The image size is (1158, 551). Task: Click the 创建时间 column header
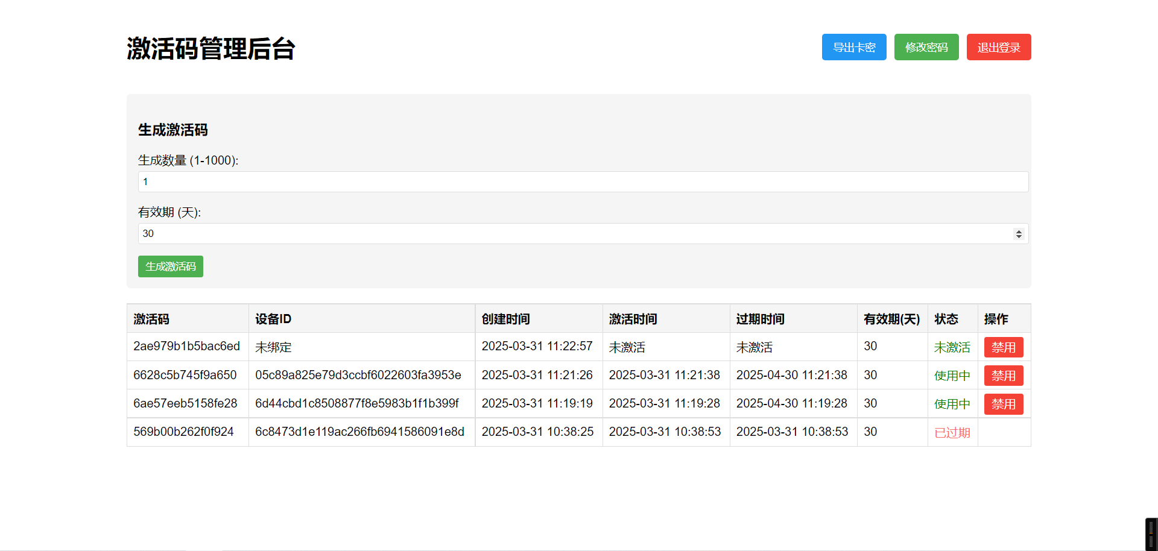[505, 319]
